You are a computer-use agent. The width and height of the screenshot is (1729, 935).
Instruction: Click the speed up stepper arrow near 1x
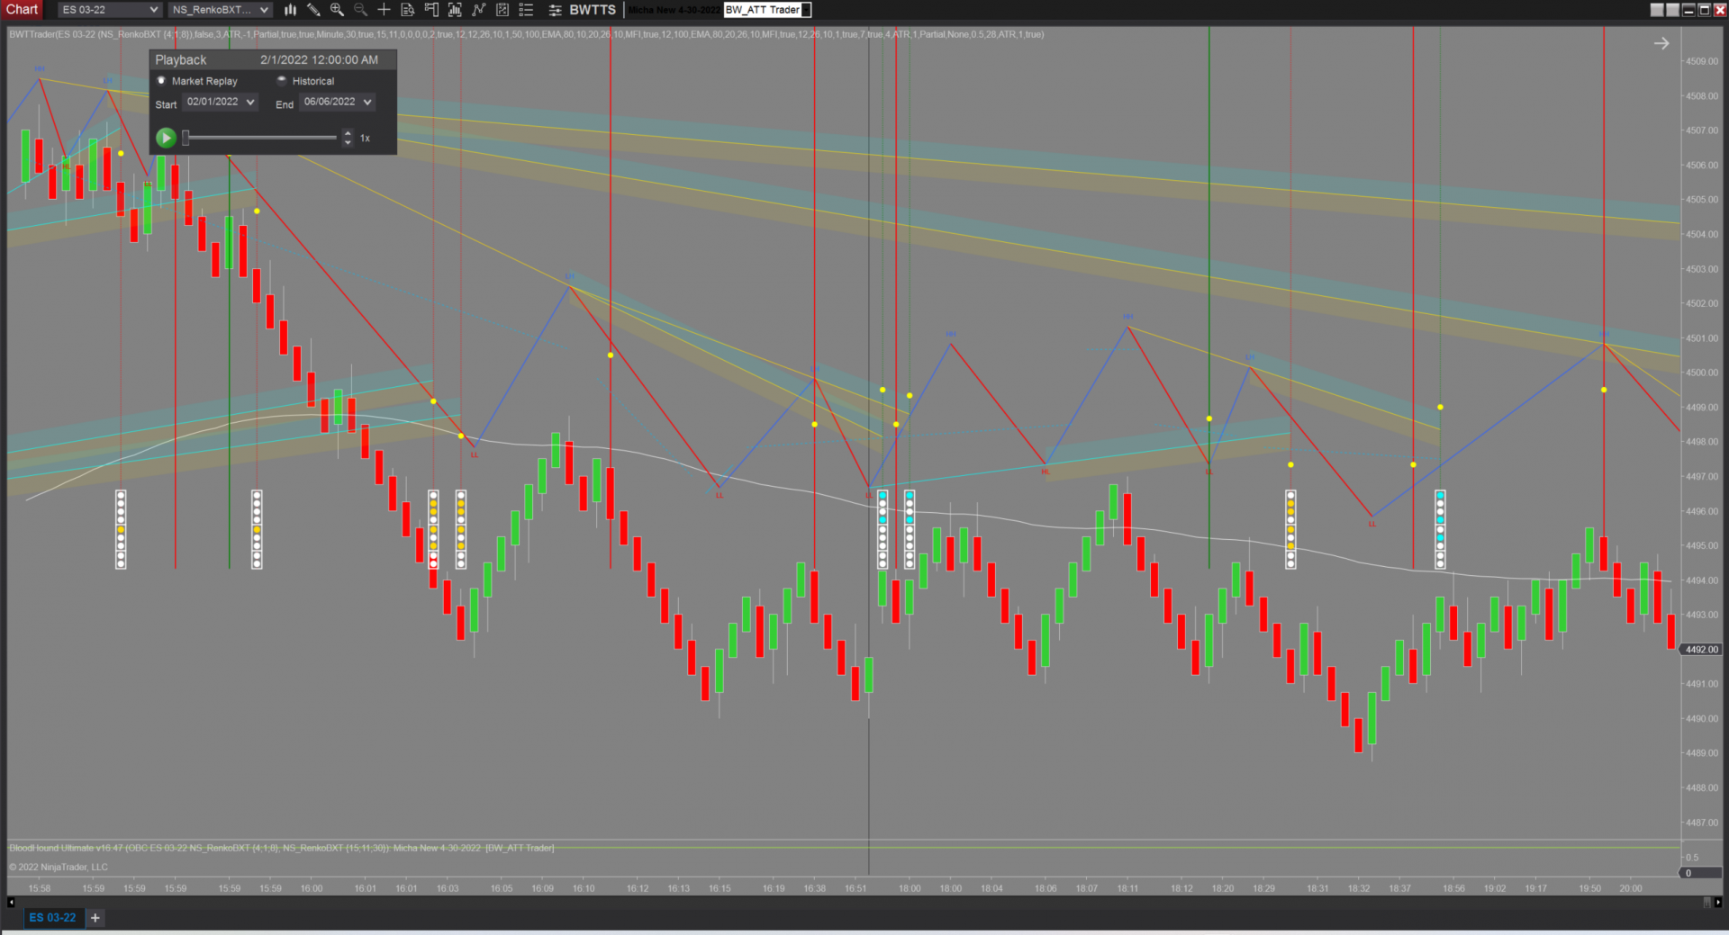348,134
